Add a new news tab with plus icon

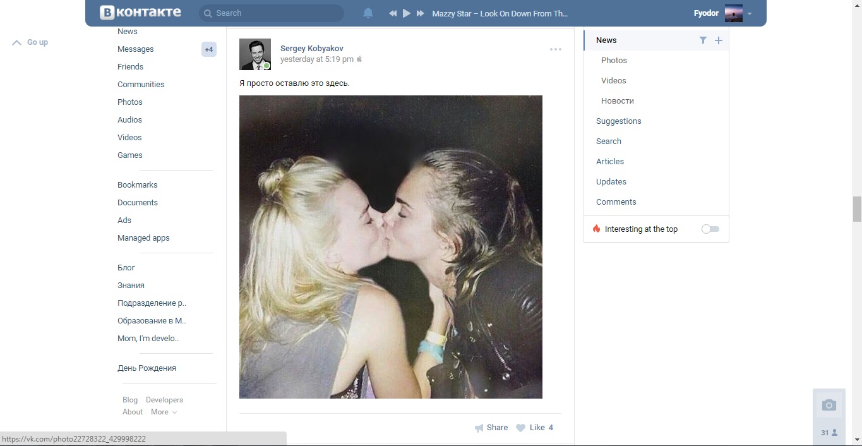coord(718,40)
